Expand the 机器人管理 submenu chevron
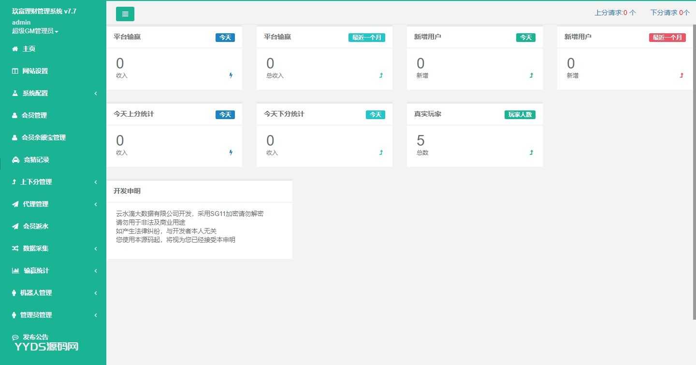This screenshot has height=365, width=696. [x=96, y=293]
